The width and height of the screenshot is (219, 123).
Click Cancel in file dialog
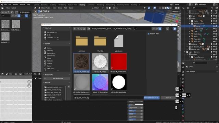(168, 98)
